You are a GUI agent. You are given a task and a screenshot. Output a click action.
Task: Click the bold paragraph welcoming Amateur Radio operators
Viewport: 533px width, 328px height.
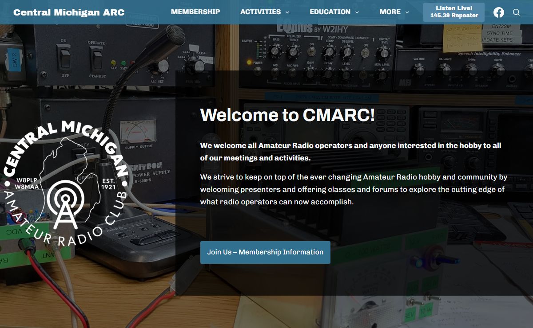(x=351, y=152)
